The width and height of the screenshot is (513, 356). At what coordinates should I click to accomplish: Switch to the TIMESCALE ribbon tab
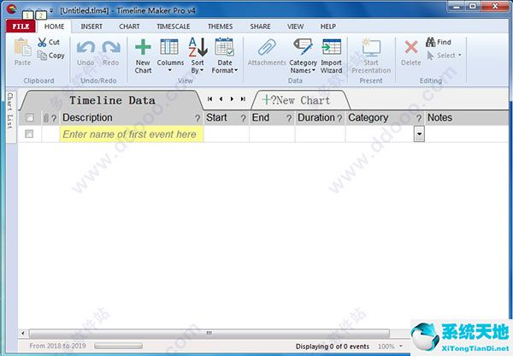[x=174, y=27]
